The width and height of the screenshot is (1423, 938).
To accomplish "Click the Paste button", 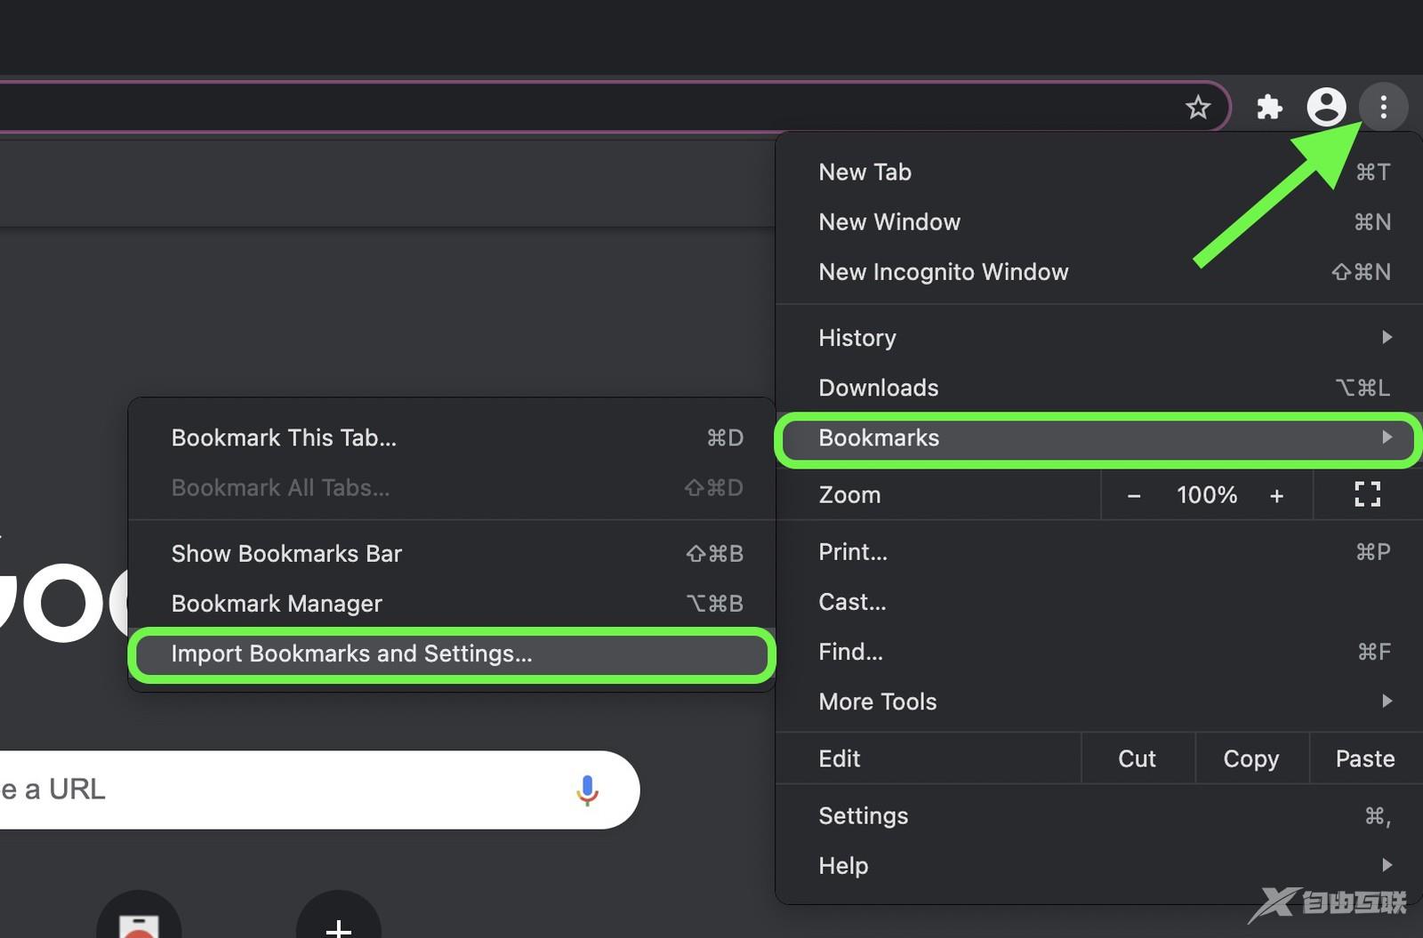I will tap(1365, 758).
